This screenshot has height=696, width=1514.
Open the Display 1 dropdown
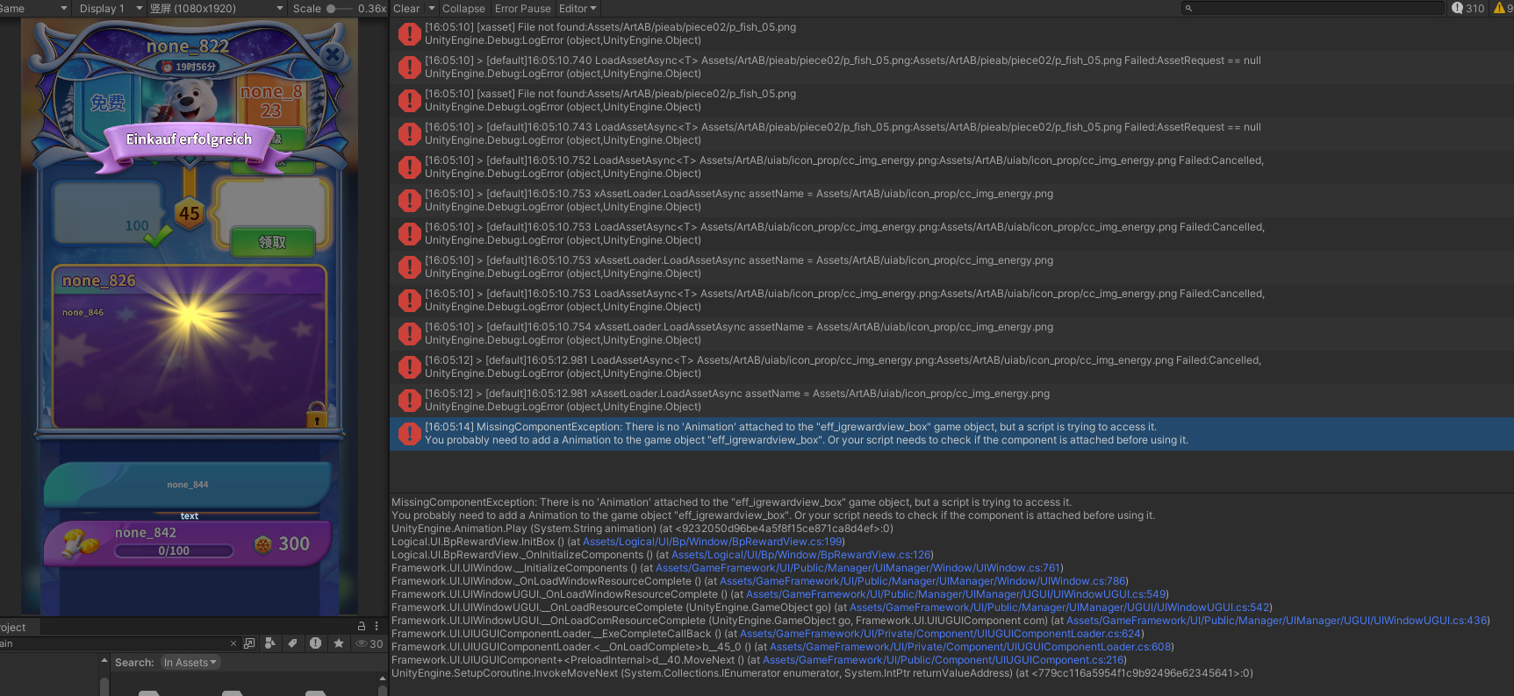pyautogui.click(x=109, y=8)
